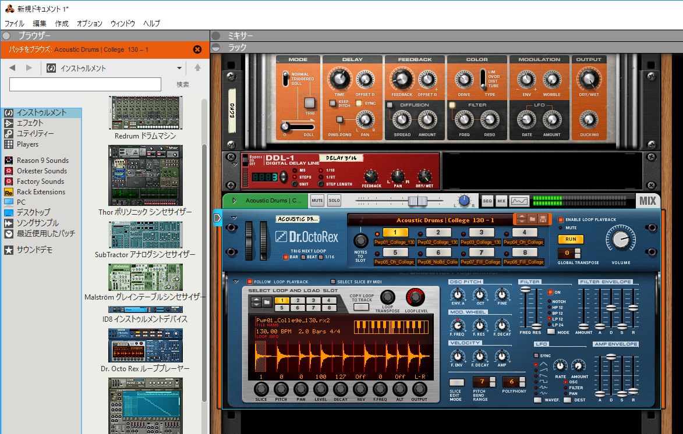Toggle Select Slice by MIDI
683x434 pixels.
(333, 282)
